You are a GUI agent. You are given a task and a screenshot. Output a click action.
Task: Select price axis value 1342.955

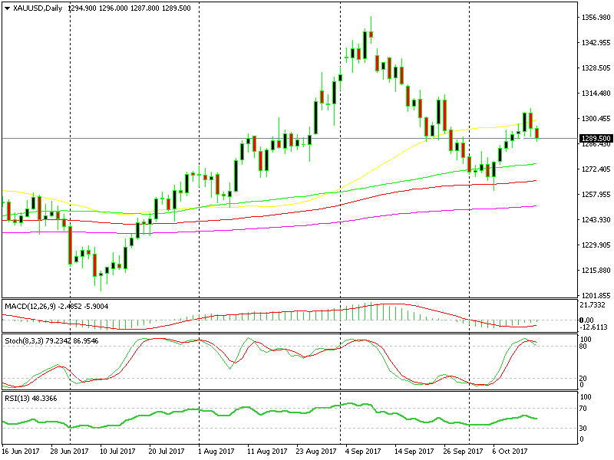(596, 43)
